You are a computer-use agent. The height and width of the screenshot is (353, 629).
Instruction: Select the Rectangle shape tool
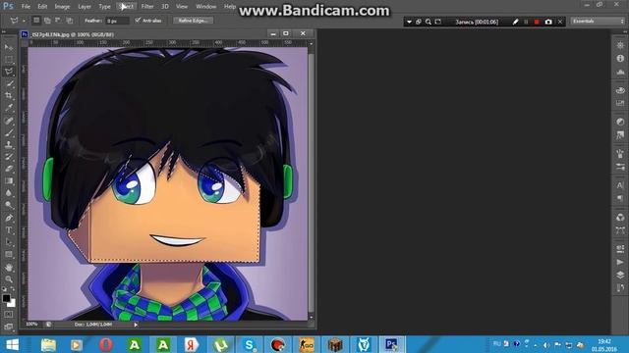click(x=9, y=255)
